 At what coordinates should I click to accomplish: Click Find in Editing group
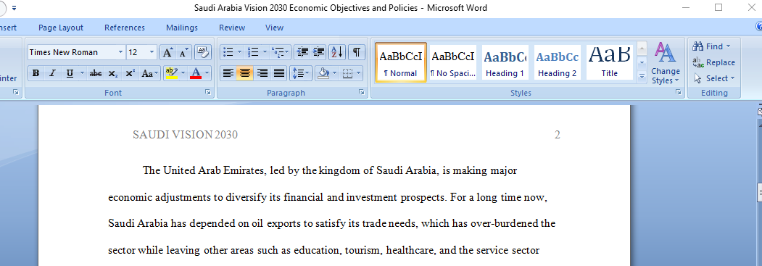point(712,46)
